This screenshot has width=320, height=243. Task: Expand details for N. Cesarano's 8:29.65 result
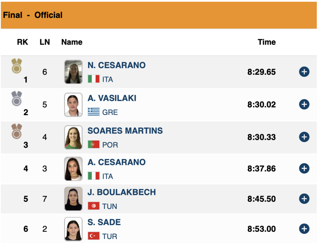pos(304,72)
